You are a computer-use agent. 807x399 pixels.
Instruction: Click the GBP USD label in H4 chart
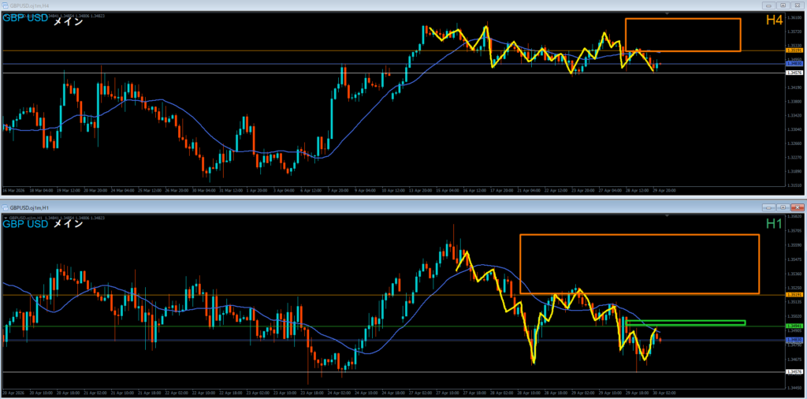click(25, 18)
